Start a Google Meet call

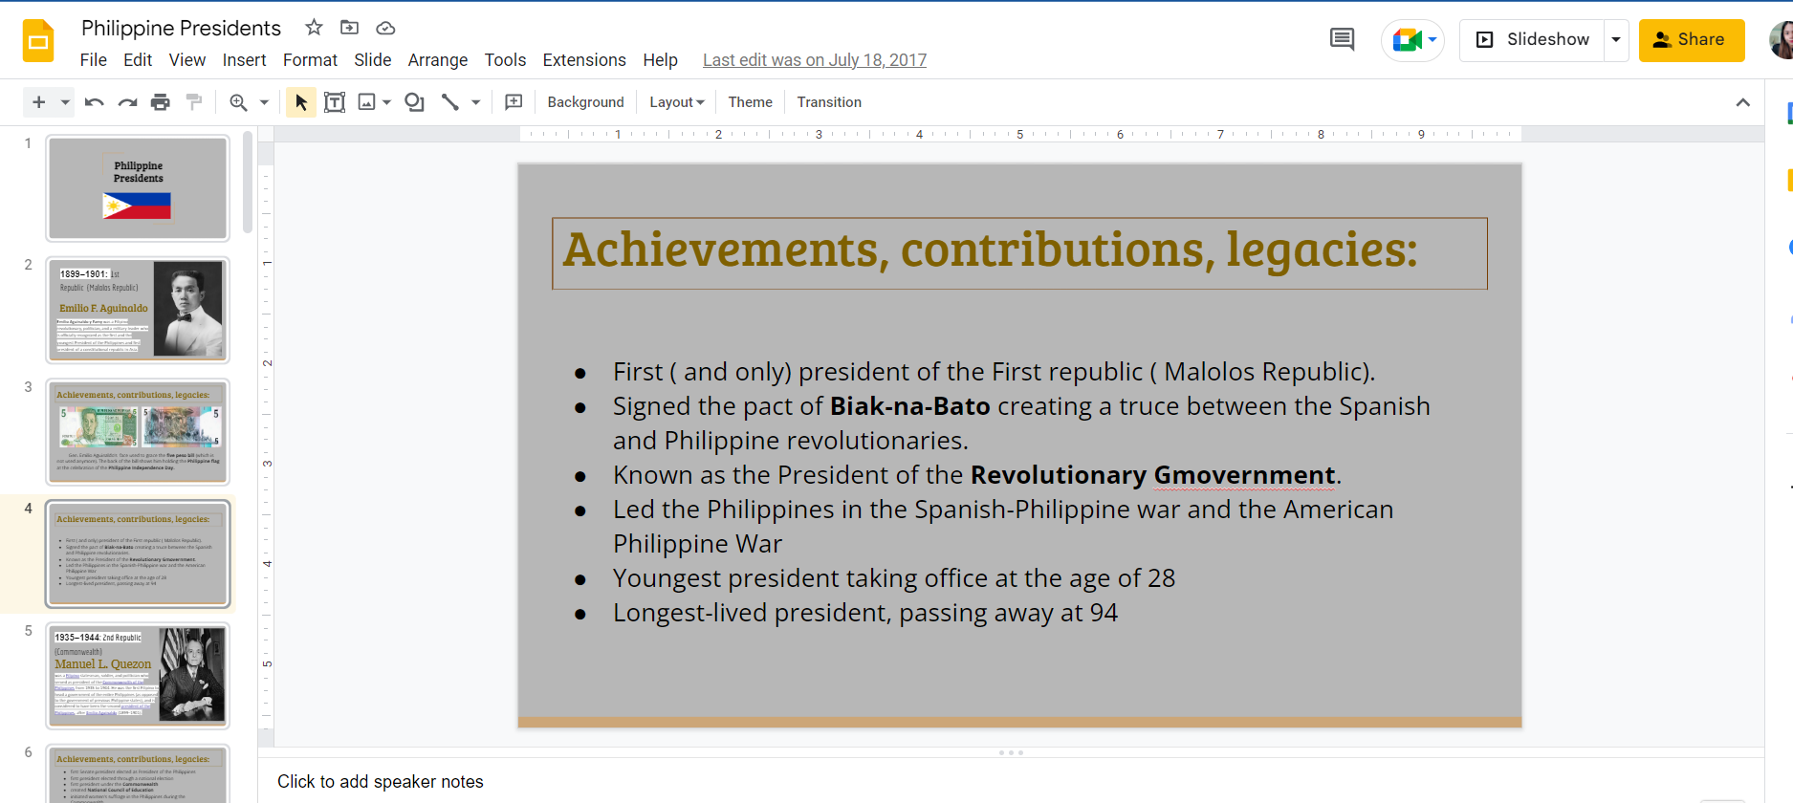pos(1413,40)
